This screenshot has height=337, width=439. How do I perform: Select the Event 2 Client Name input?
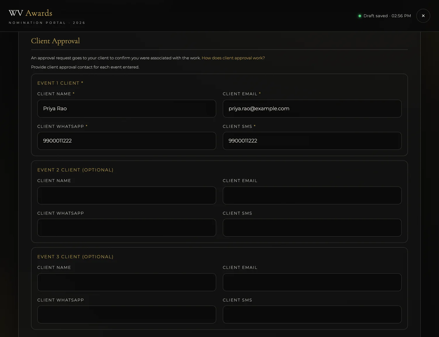pyautogui.click(x=127, y=195)
